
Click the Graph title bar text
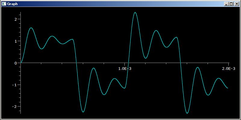[12, 4]
